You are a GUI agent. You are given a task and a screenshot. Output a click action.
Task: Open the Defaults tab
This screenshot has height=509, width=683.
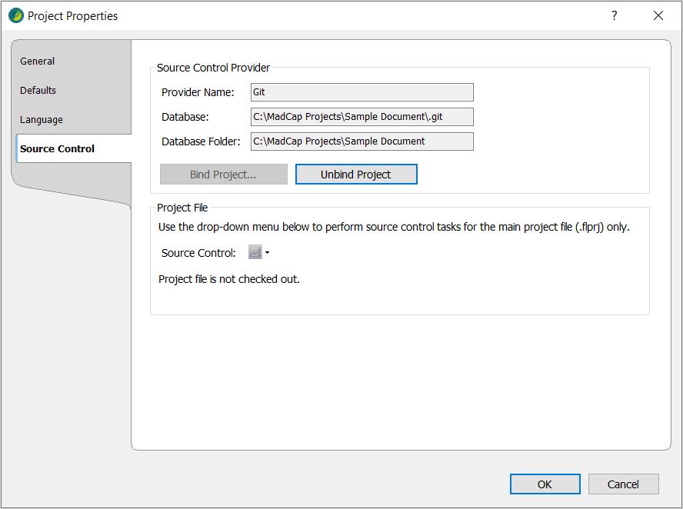(x=38, y=91)
